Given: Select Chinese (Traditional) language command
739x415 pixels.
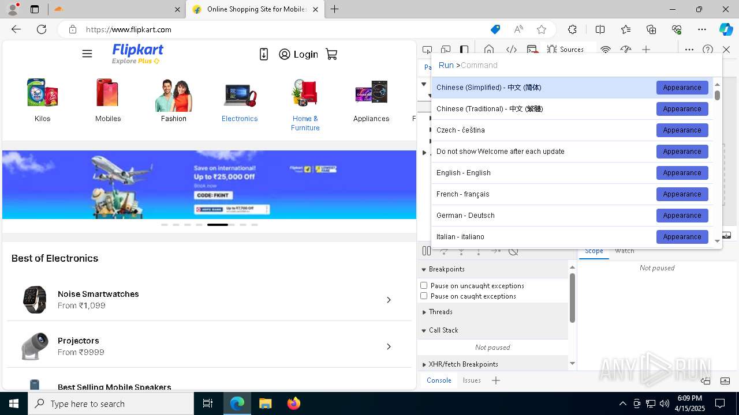Looking at the screenshot, I should click(572, 109).
